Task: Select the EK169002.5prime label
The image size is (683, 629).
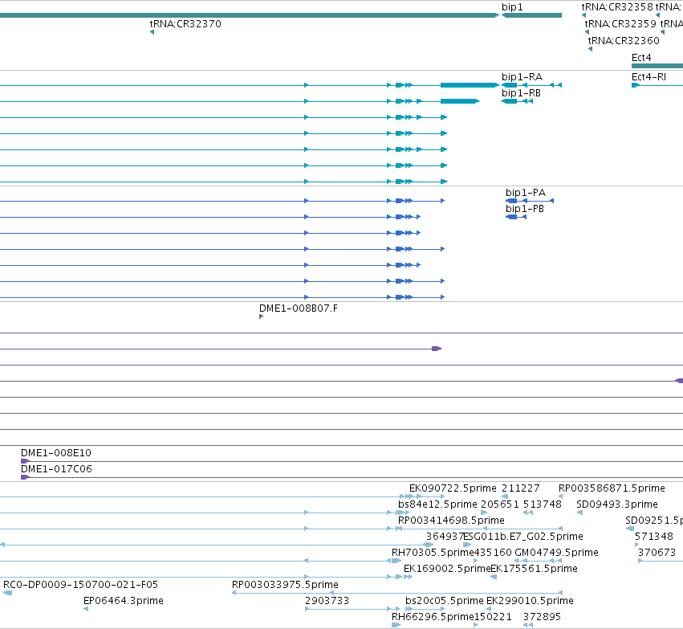Action: click(447, 569)
